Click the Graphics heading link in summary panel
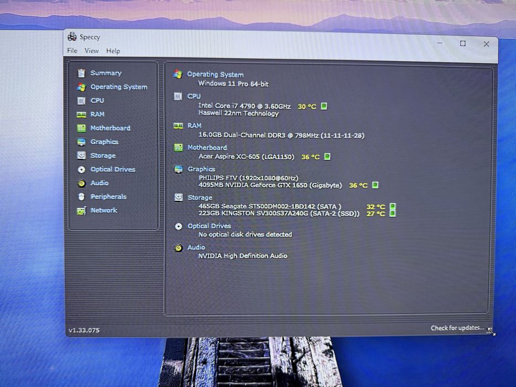Screen dimensions: 516x387 (201, 169)
